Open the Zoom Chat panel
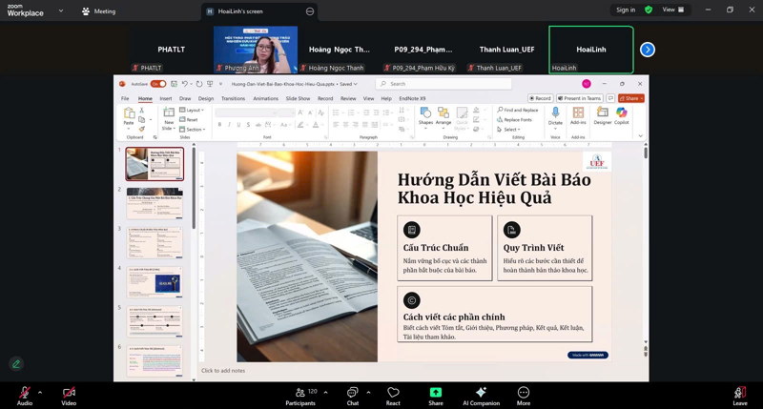Image resolution: width=763 pixels, height=409 pixels. [352, 392]
